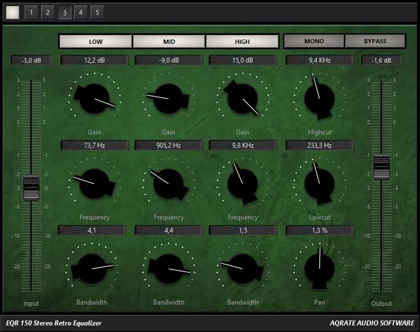Toggle the LOW band button
This screenshot has height=332, width=420.
96,42
